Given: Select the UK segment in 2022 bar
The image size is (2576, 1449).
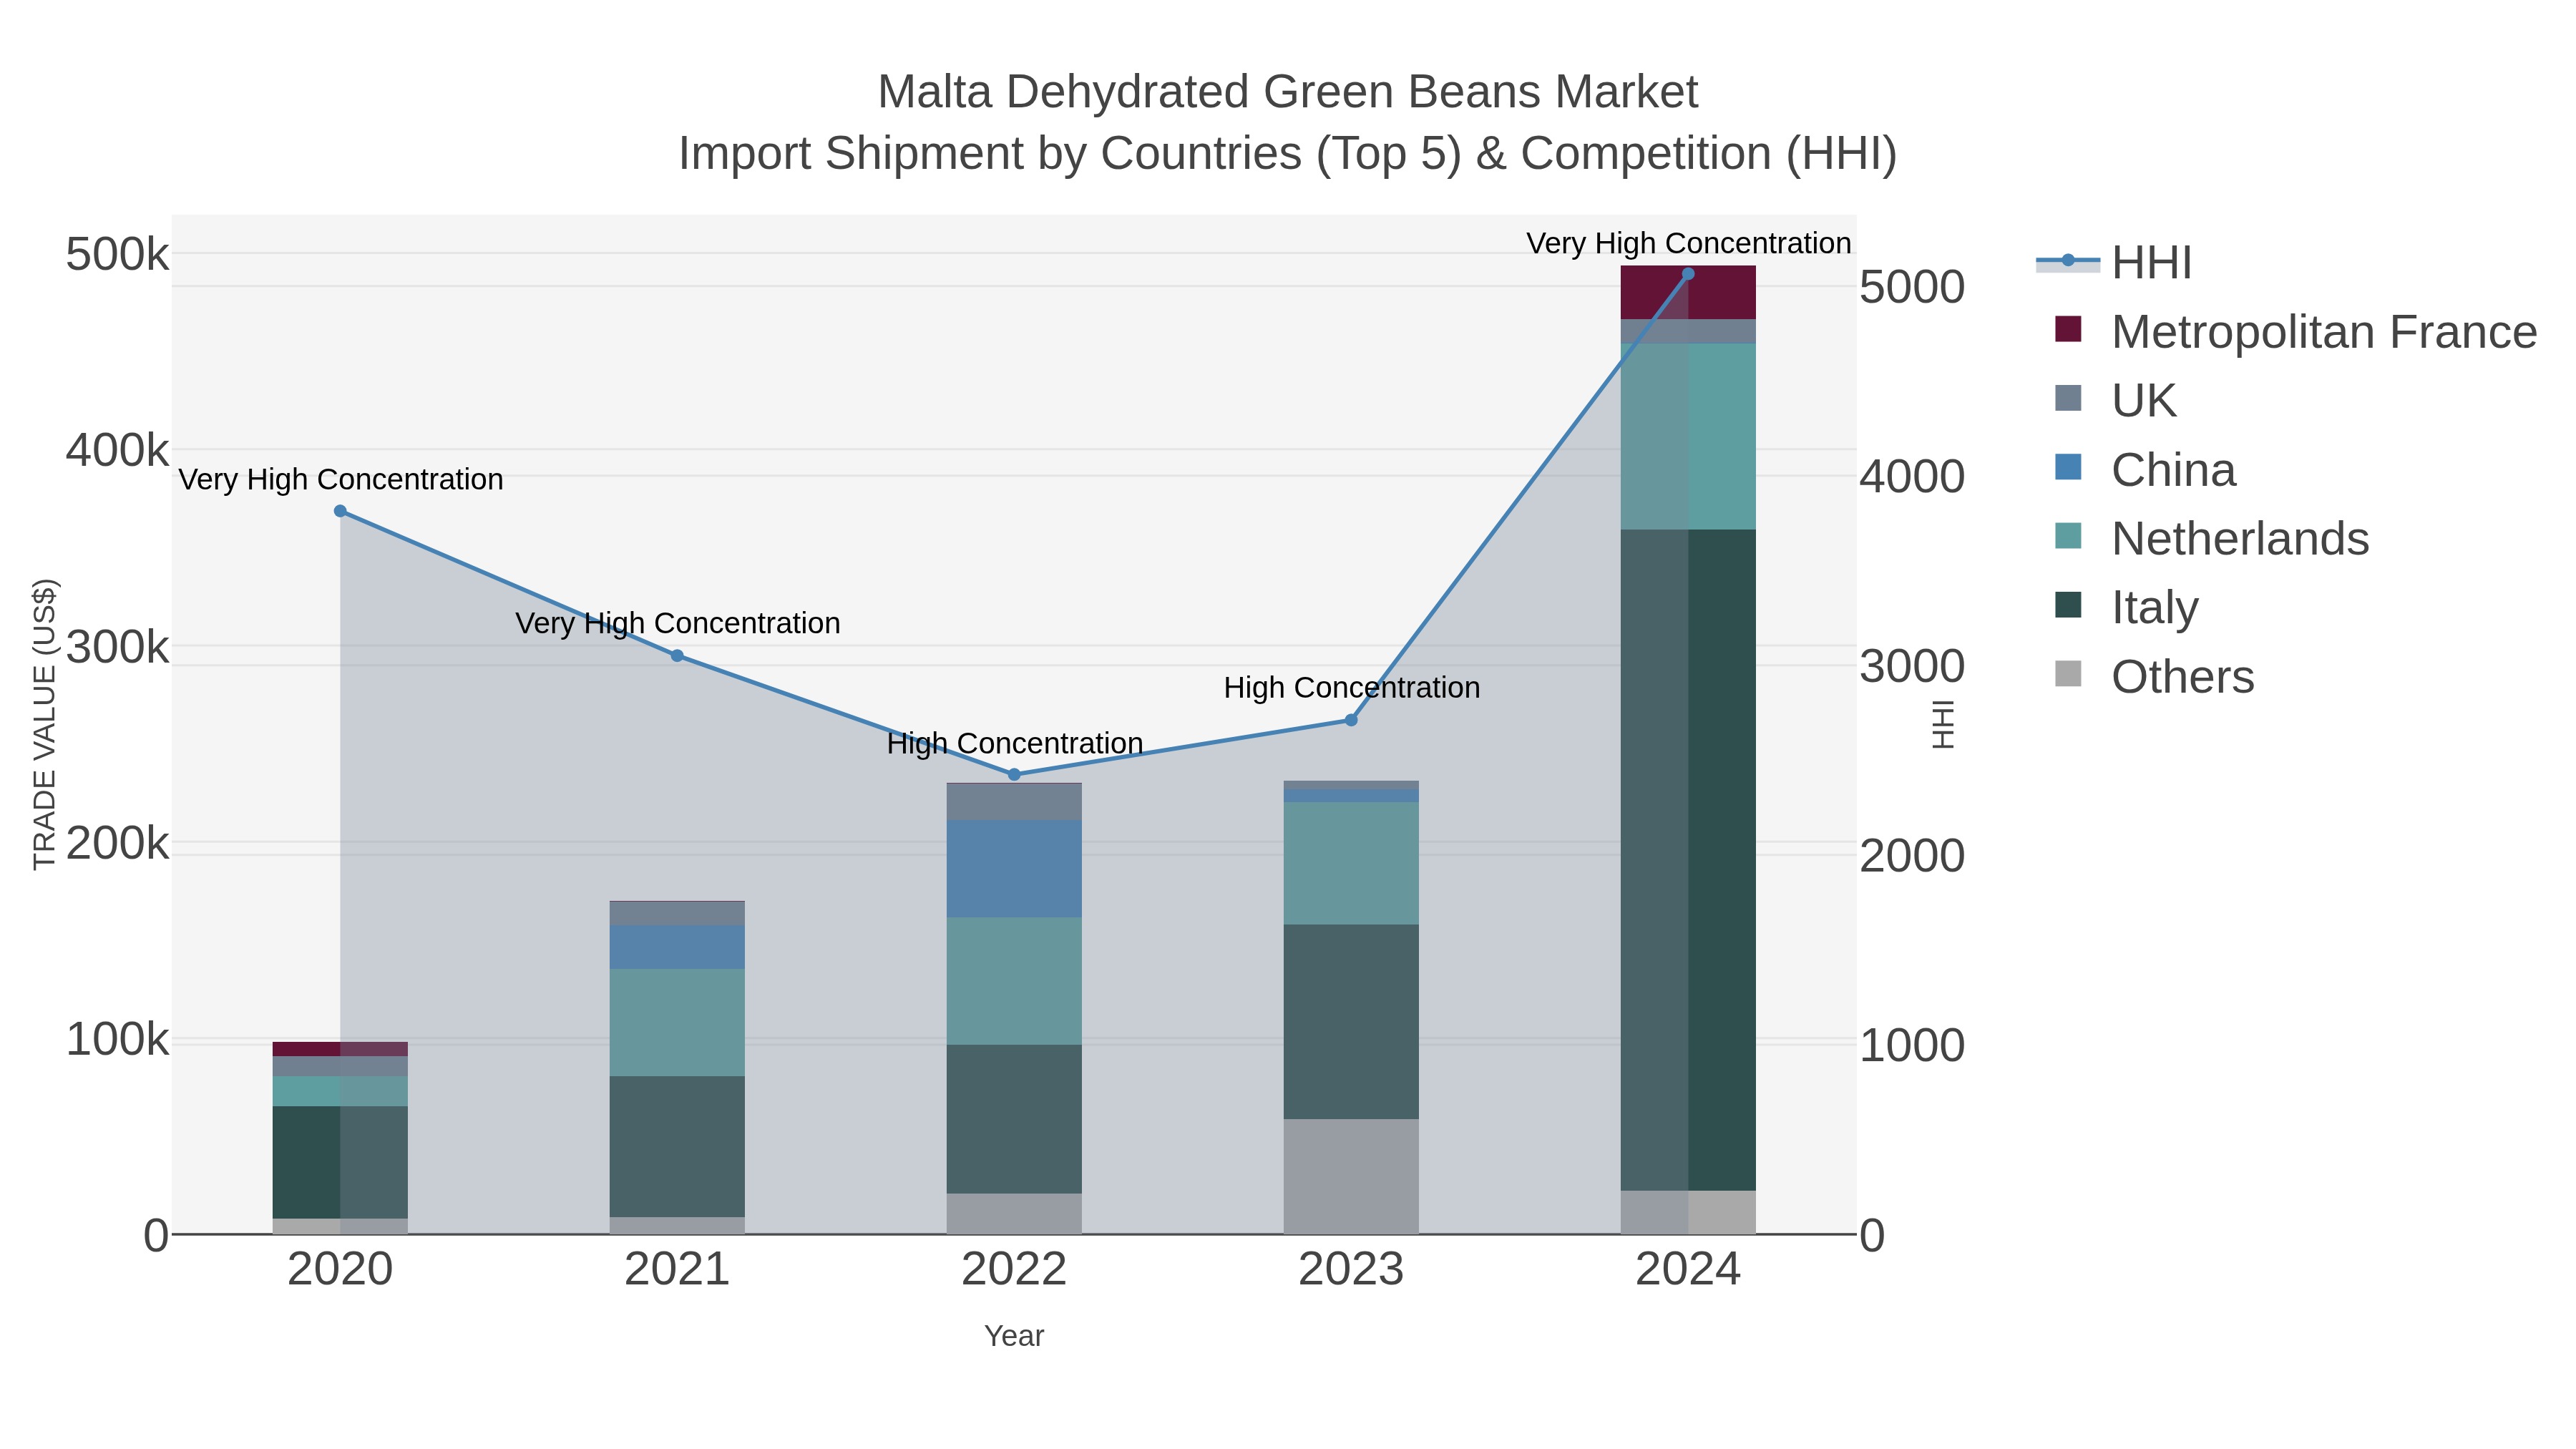Looking at the screenshot, I should point(1014,802).
